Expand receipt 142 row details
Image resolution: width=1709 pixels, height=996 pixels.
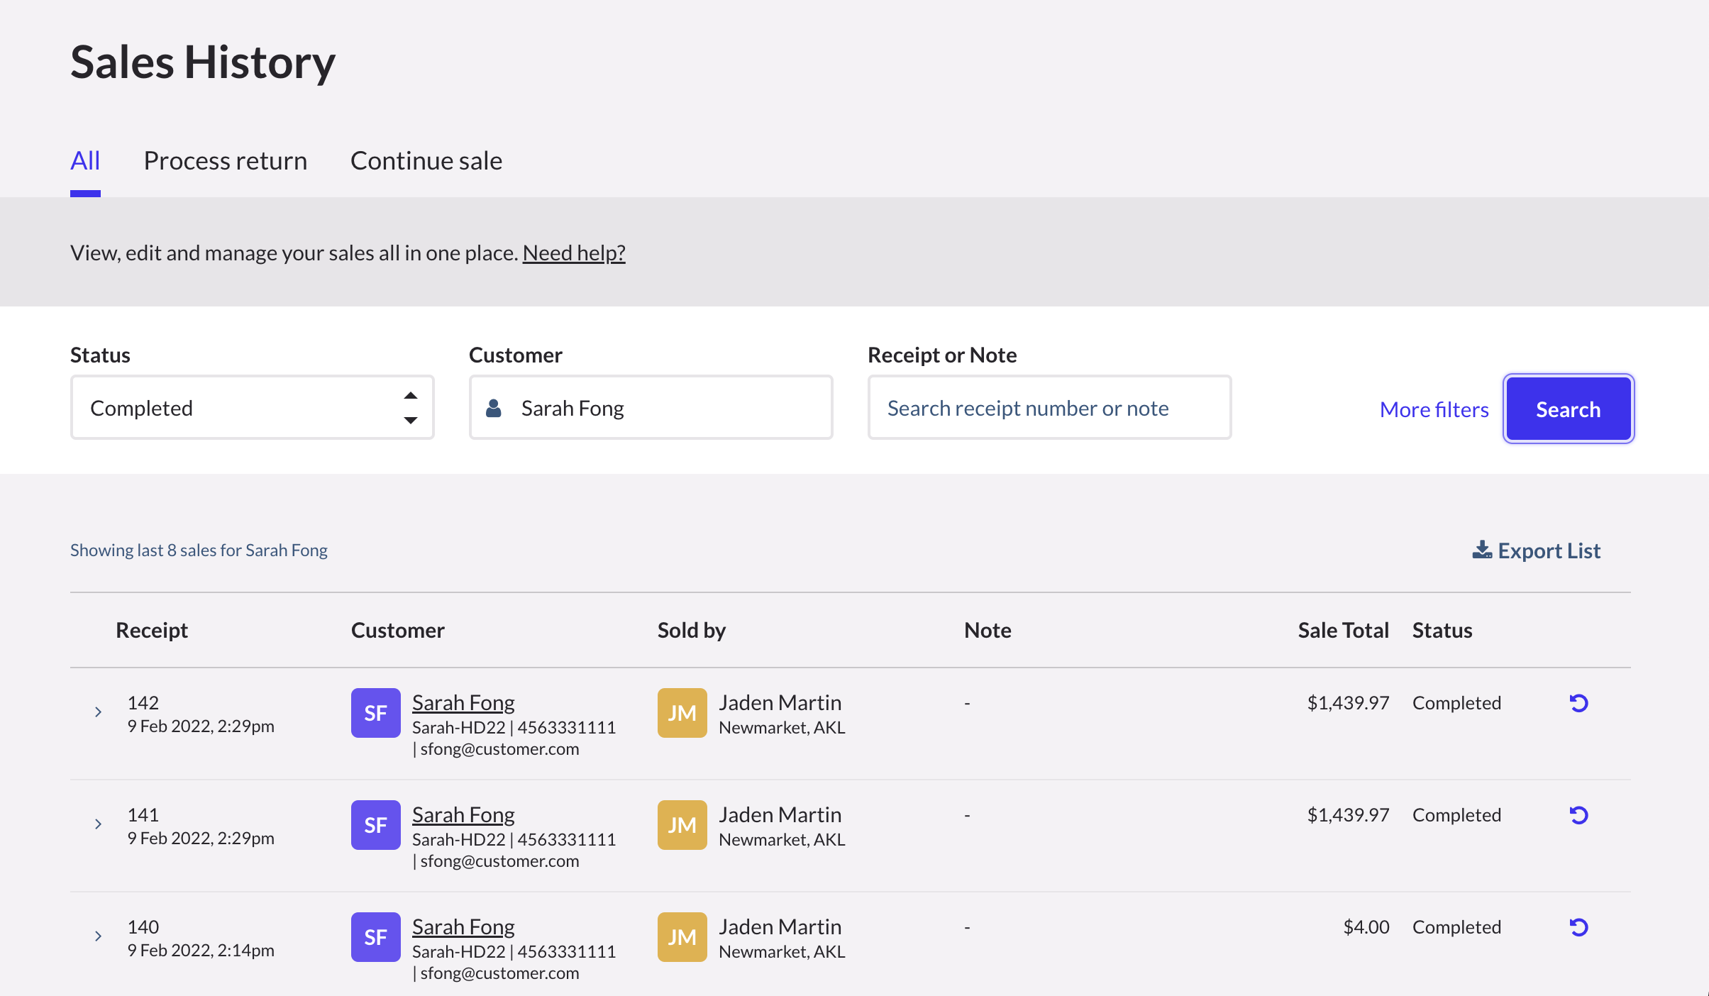coord(98,712)
